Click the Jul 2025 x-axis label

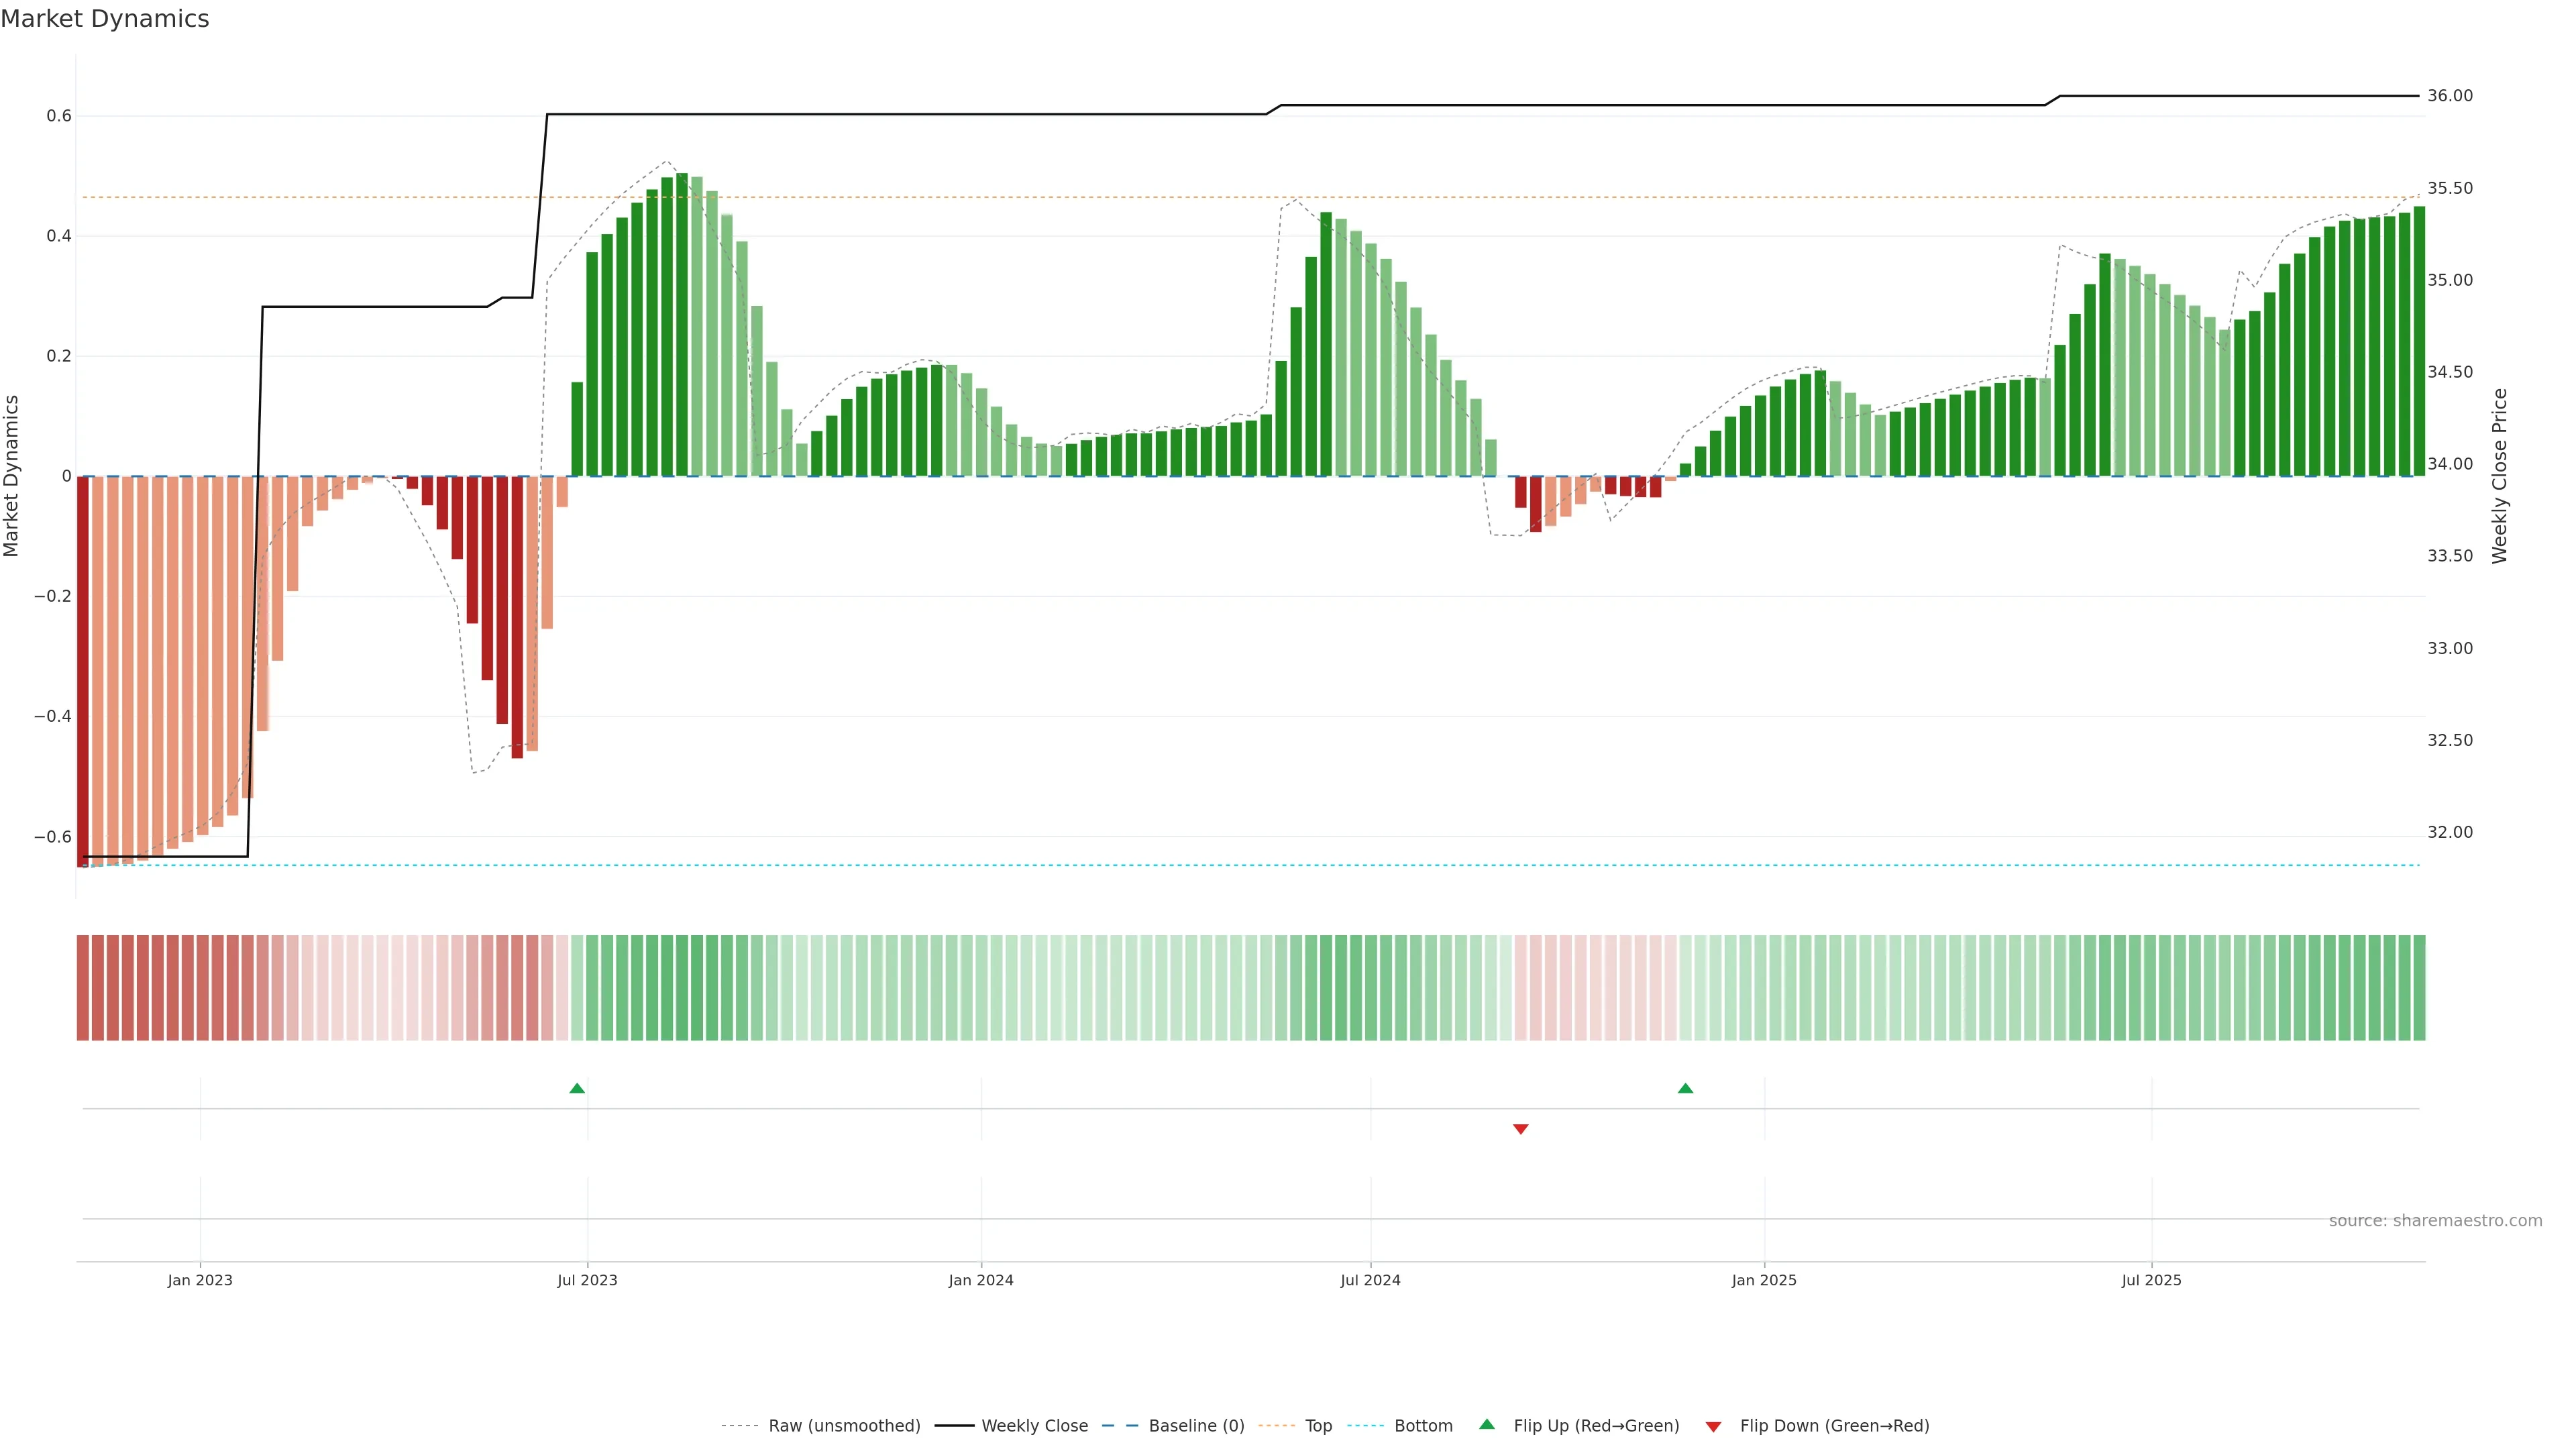pyautogui.click(x=2151, y=1280)
